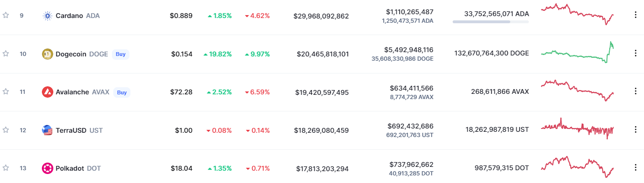Image resolution: width=644 pixels, height=183 pixels.
Task: Click the Cardano circulating supply progress bar
Action: (x=490, y=22)
